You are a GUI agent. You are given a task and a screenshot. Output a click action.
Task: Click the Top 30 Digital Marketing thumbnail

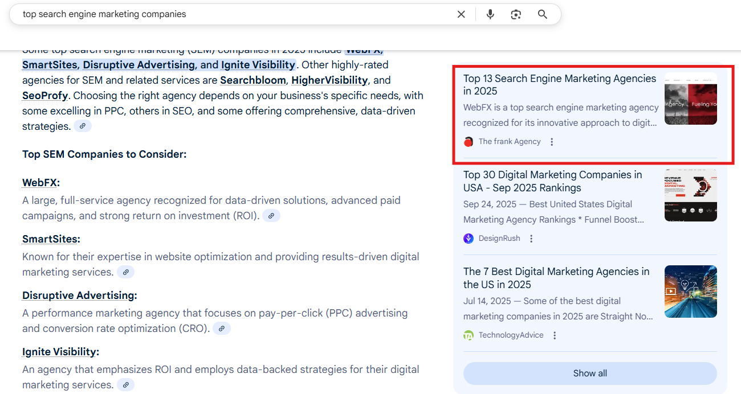[690, 195]
